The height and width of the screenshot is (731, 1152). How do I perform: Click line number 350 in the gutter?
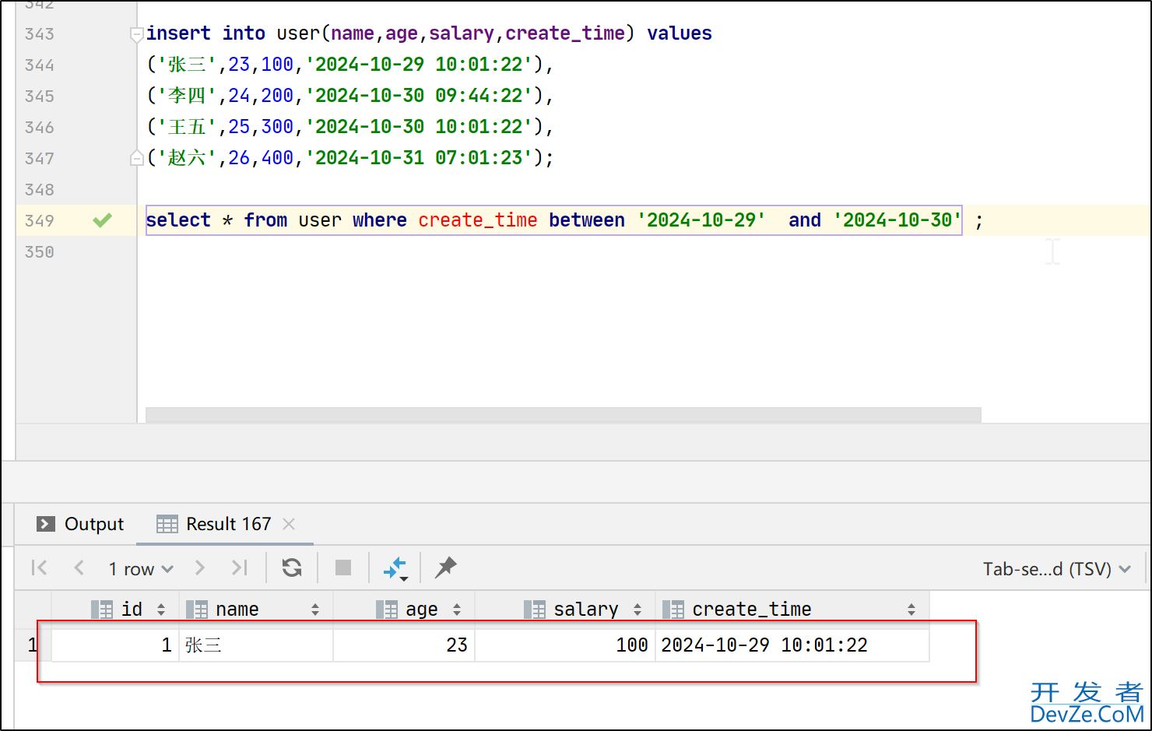(40, 251)
